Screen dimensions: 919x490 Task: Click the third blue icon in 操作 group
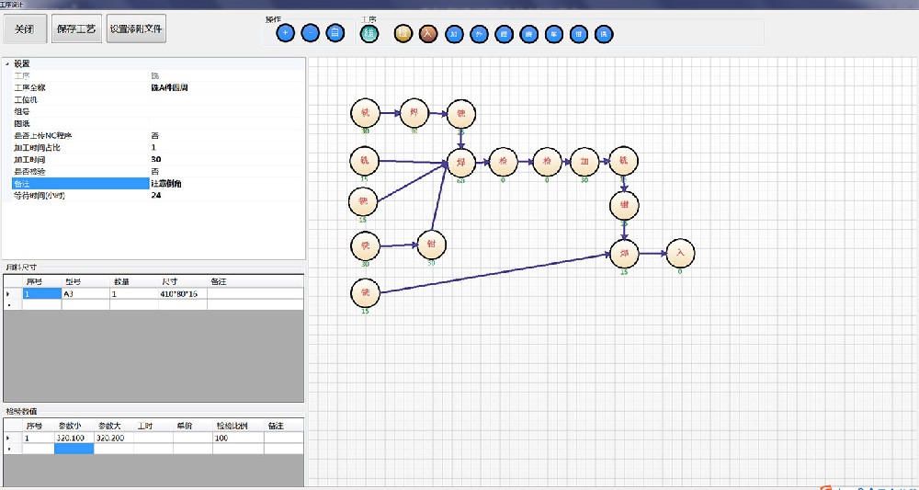click(335, 34)
